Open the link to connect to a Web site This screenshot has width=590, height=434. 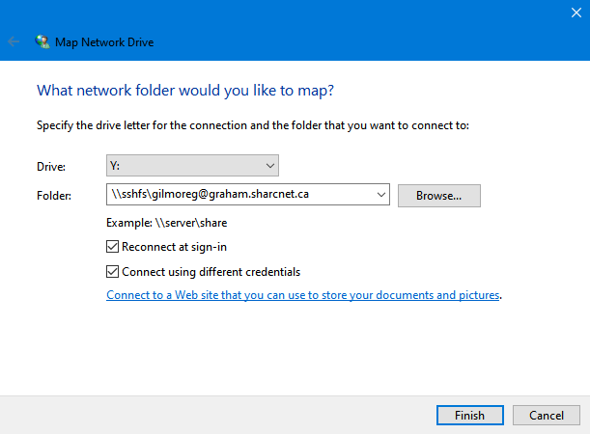[x=302, y=295]
